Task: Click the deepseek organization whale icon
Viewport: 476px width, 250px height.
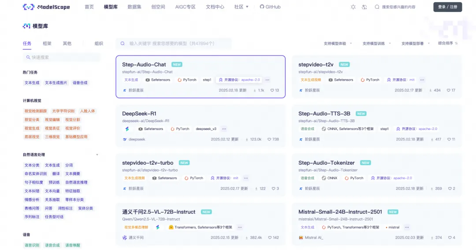Action: tap(124, 139)
